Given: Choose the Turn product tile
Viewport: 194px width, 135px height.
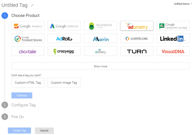Looking at the screenshot, I should point(137,51).
